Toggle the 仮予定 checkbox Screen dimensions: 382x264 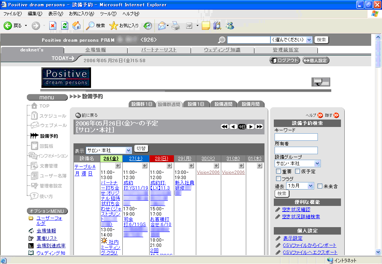(298, 171)
